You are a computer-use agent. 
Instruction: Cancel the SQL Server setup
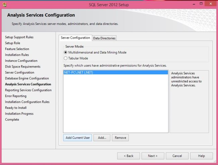[x=177, y=156]
